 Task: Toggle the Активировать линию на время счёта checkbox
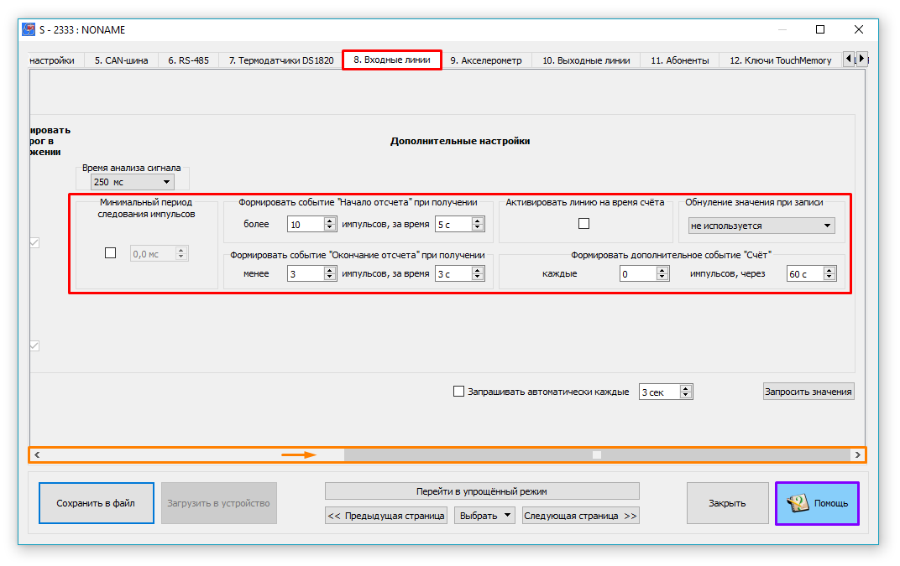583,224
